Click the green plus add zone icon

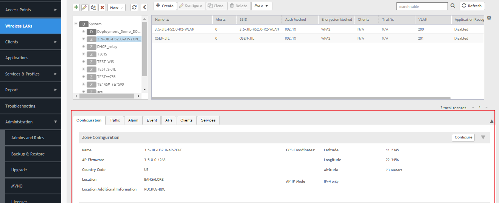pos(76,7)
